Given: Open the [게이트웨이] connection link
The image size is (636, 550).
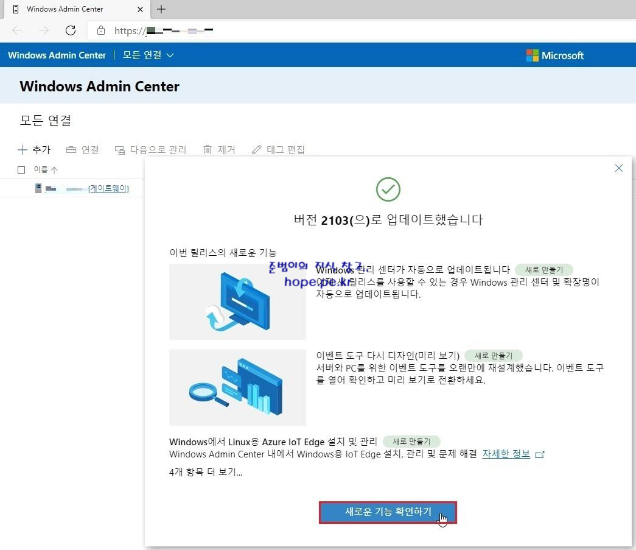Looking at the screenshot, I should point(109,188).
